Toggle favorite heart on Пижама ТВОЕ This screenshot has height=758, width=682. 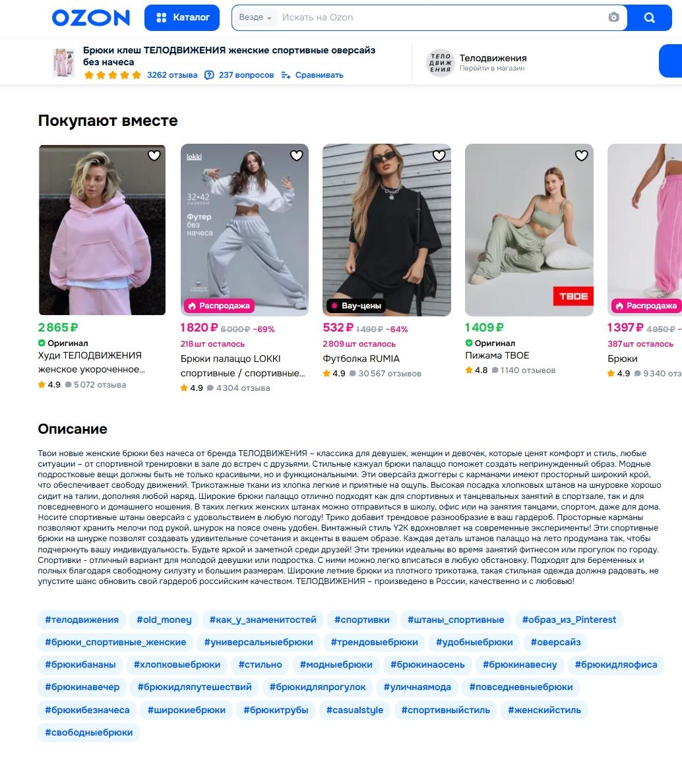click(581, 155)
